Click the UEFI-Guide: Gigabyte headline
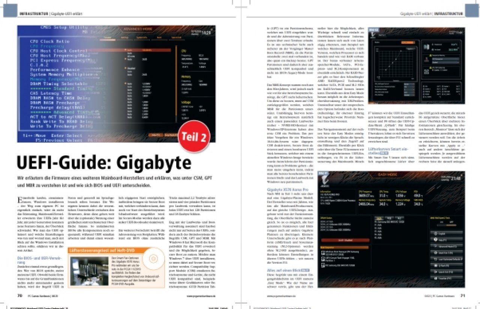The image size is (480, 309). [104, 163]
